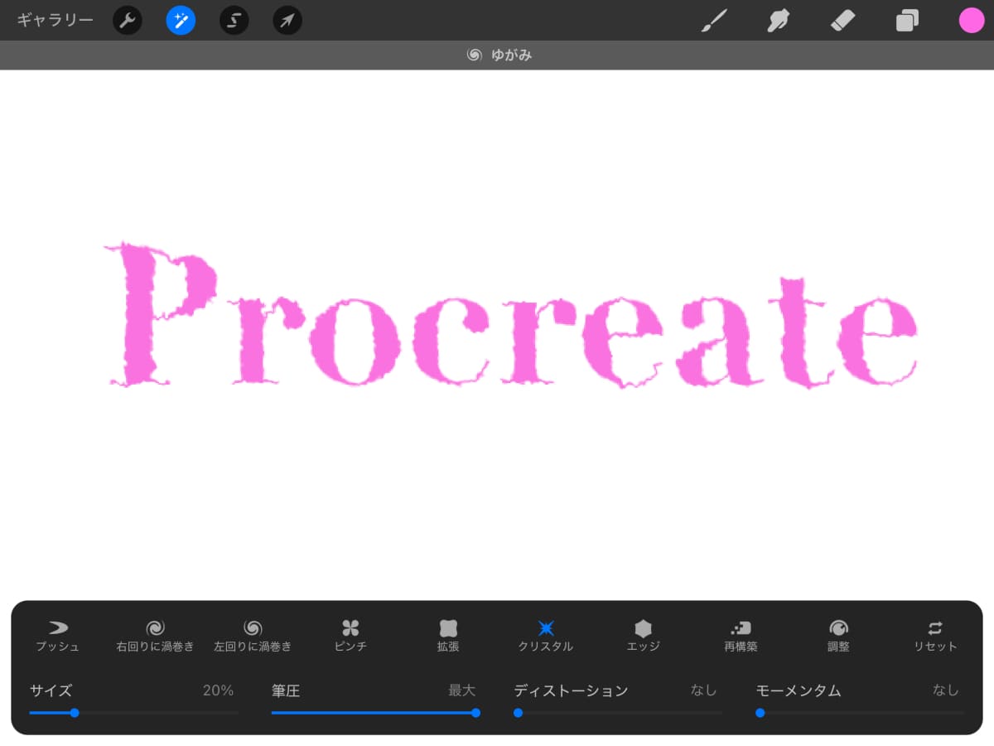
Task: Choose the クリスタル crystal mode
Action: pos(546,636)
